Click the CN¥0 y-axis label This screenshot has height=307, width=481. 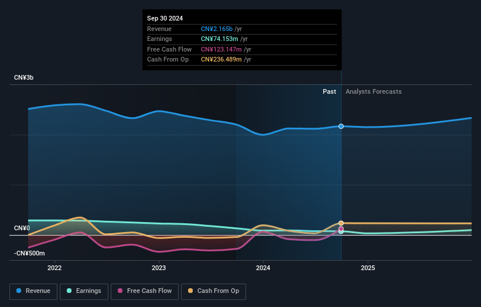tap(22, 228)
